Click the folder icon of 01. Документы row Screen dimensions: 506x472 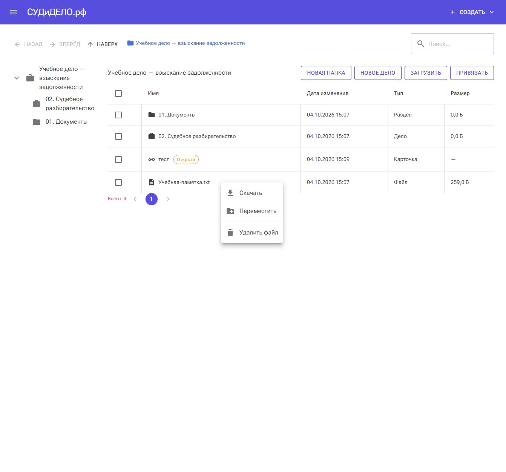152,115
